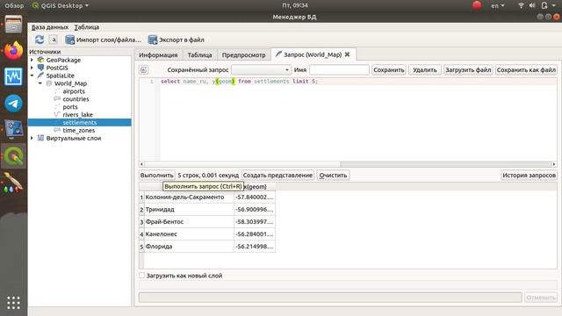
Task: Expand the PostGIS tree node
Action: point(32,68)
